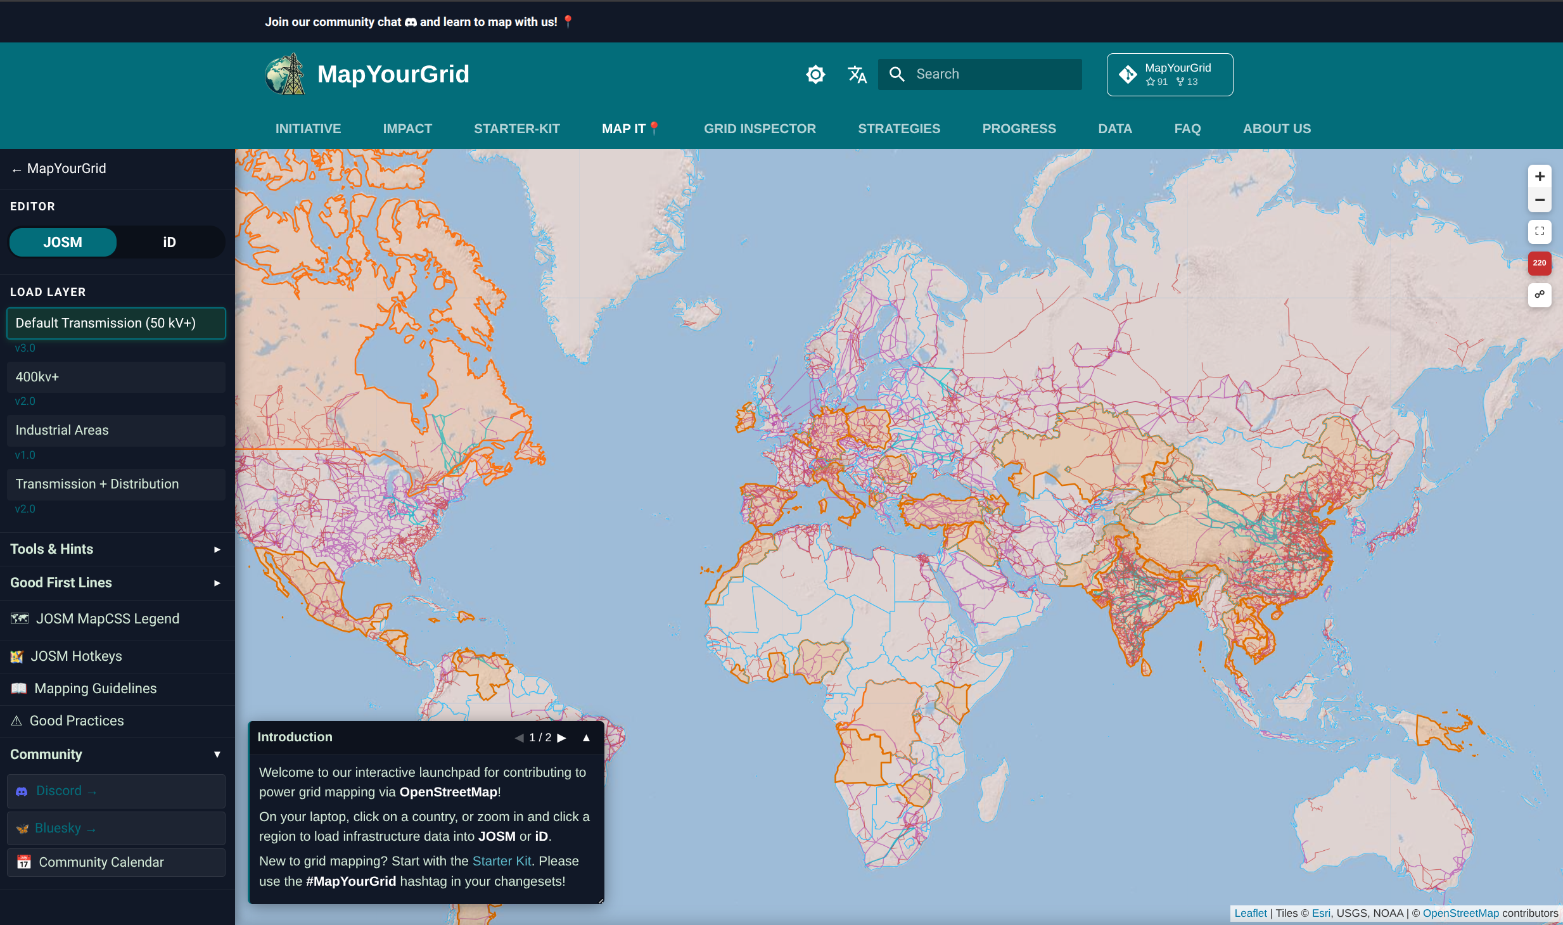Open the ABOUT US tab
The height and width of the screenshot is (925, 1563).
coord(1277,129)
